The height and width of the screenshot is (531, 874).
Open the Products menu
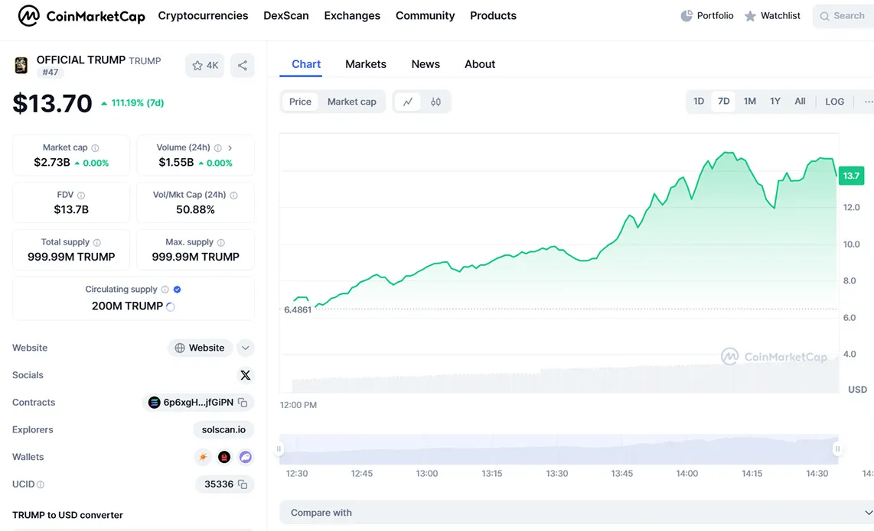pyautogui.click(x=494, y=15)
